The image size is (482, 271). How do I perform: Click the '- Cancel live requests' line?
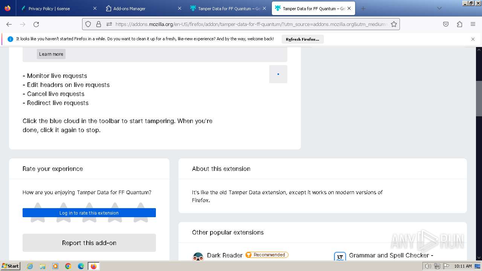[x=53, y=94]
